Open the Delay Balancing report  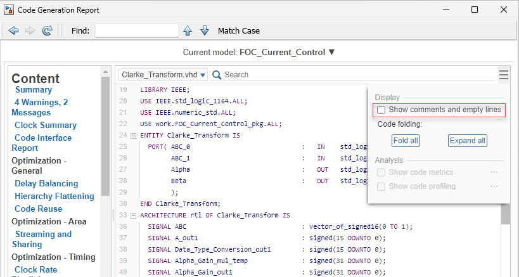46,183
